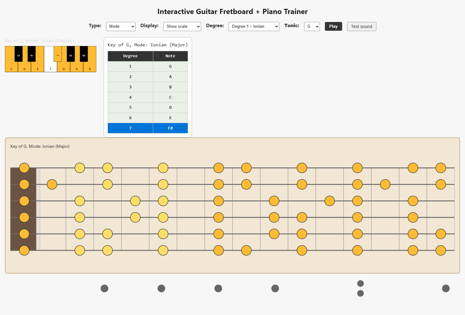This screenshot has width=465, height=315.
Task: Tap the B white piano key
Action: pos(90,67)
